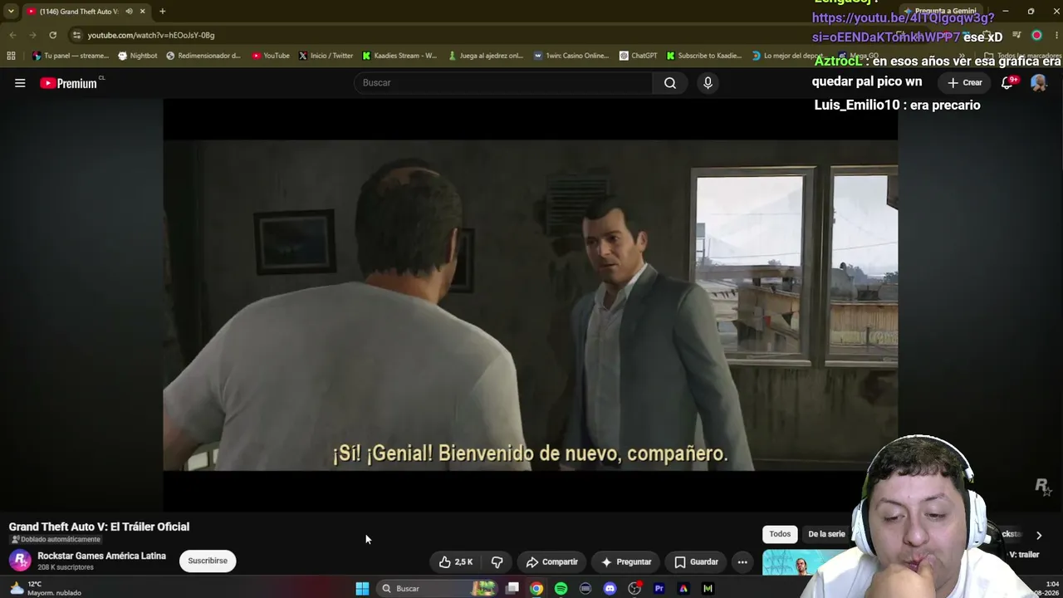Open Adobe Premiere Pro from the taskbar
Viewport: 1063px width, 598px height.
[x=659, y=588]
